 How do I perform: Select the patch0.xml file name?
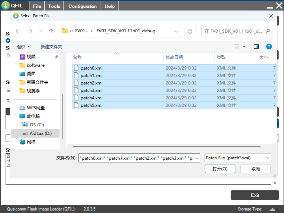pos(91,68)
